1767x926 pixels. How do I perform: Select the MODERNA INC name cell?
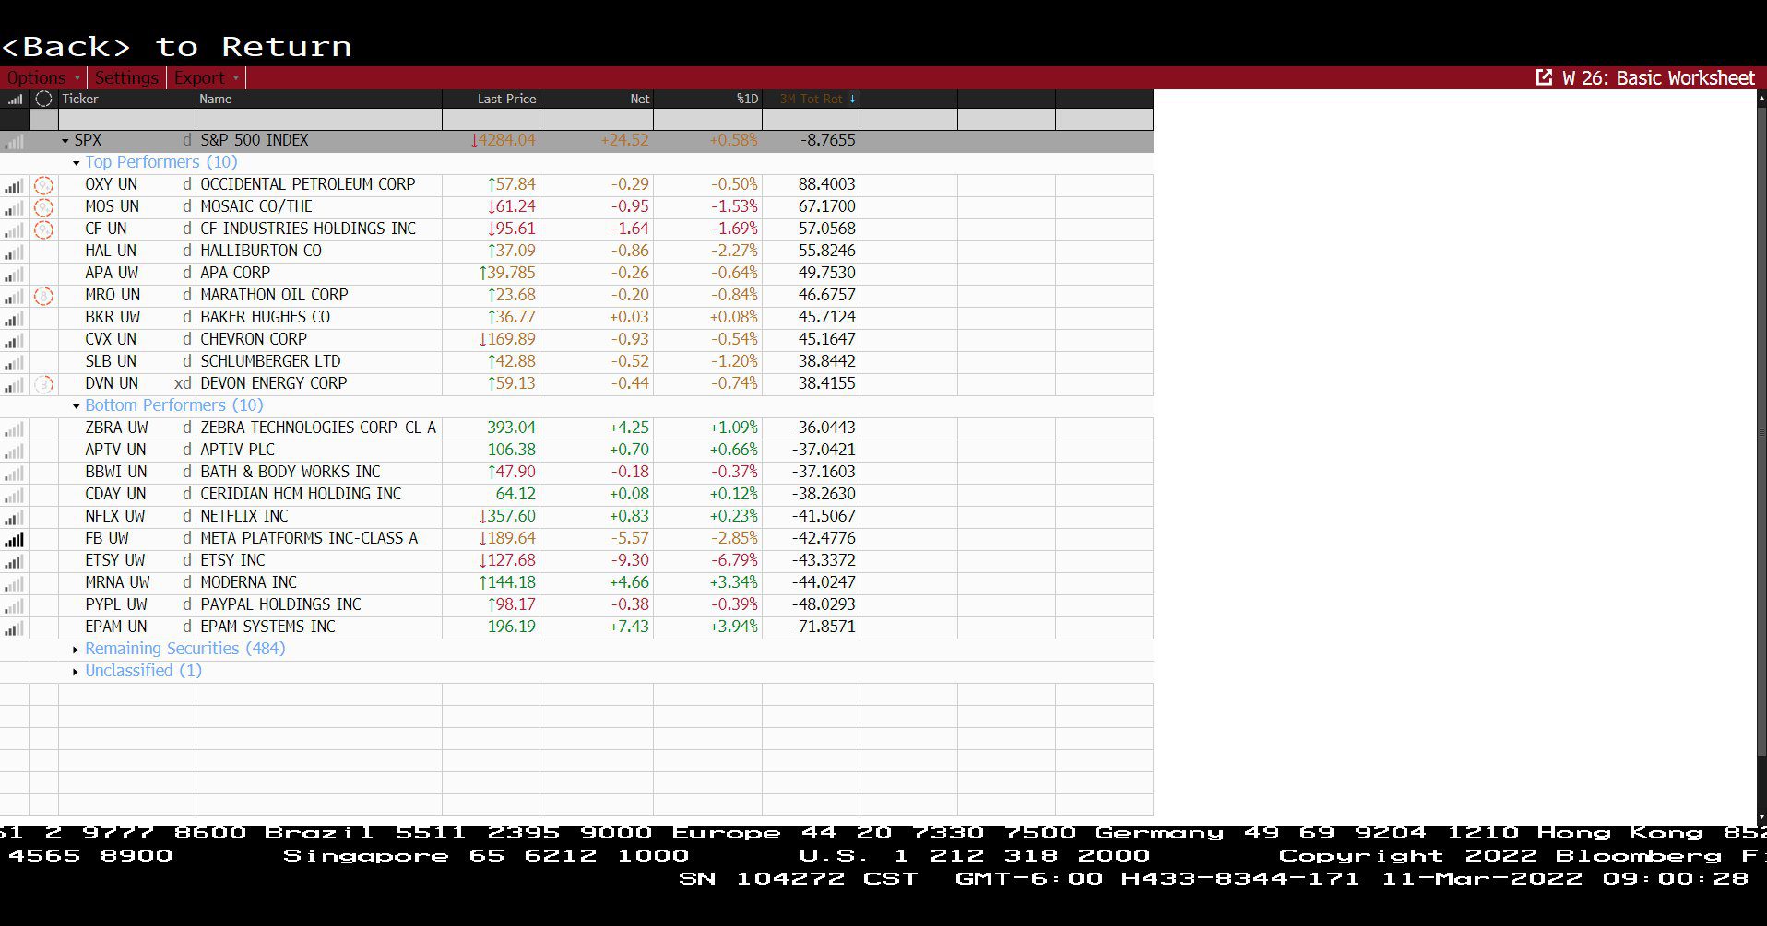coord(319,583)
